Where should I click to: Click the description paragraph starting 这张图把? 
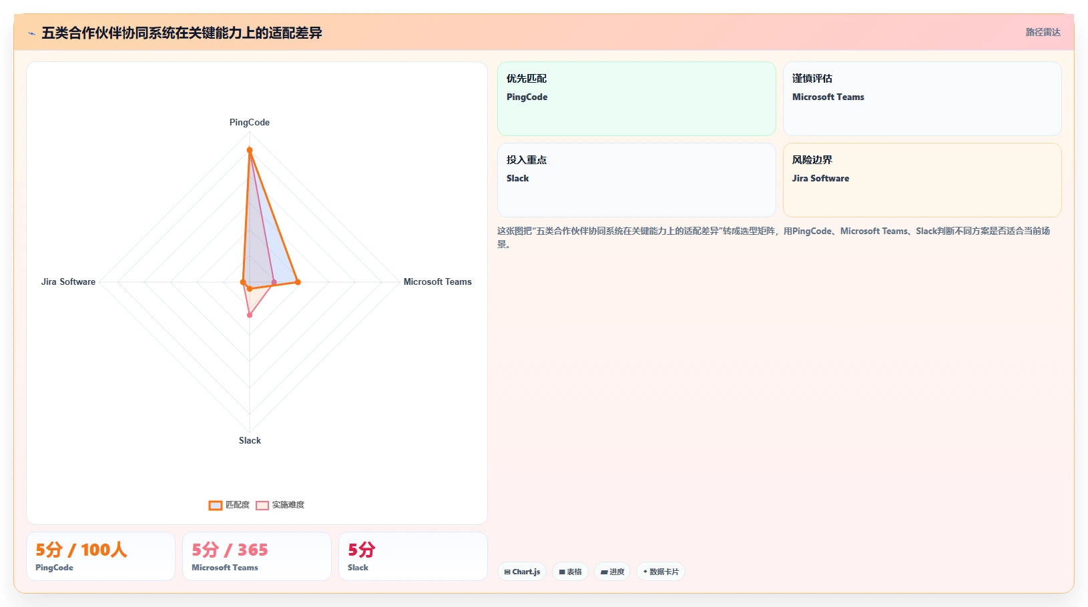774,237
